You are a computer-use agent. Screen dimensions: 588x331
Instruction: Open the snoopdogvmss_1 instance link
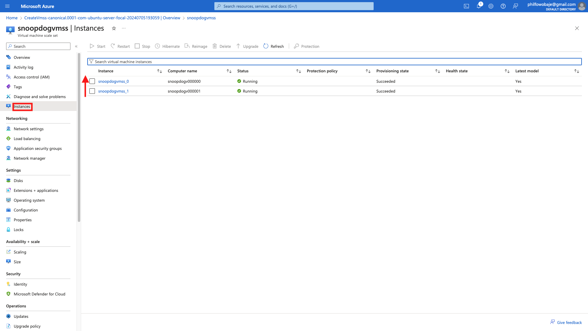(113, 91)
